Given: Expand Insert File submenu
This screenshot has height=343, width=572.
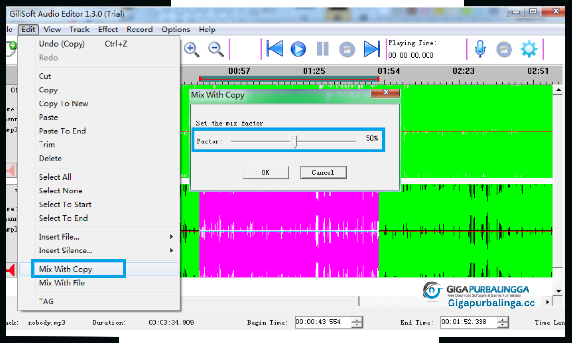Looking at the screenshot, I should [x=99, y=237].
